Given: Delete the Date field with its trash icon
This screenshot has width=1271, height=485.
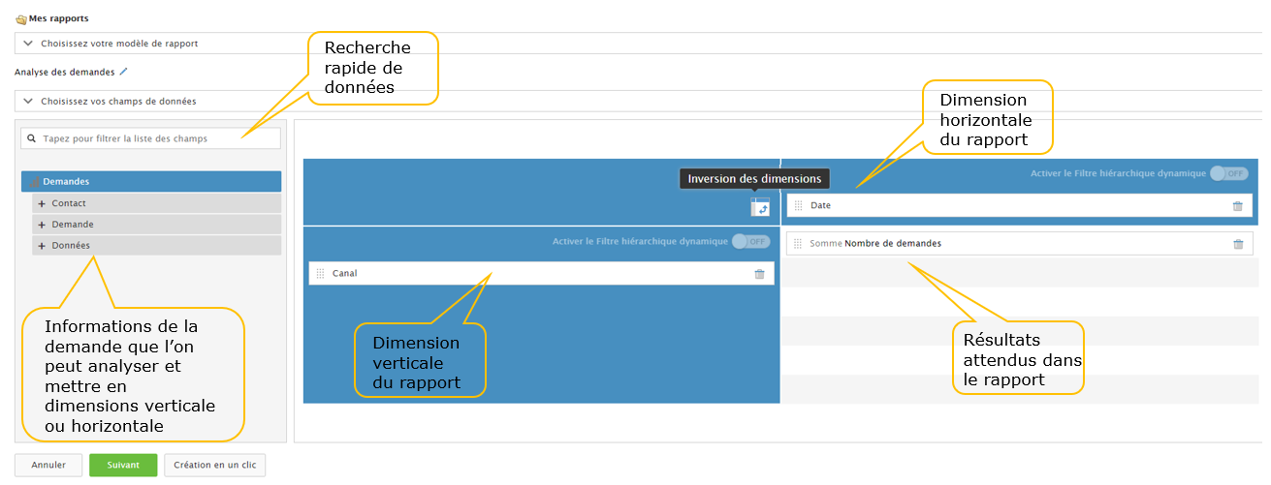Looking at the screenshot, I should coord(1237,206).
